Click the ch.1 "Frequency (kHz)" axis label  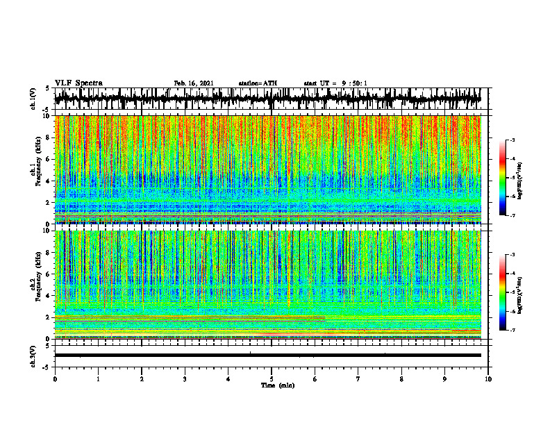(38, 162)
